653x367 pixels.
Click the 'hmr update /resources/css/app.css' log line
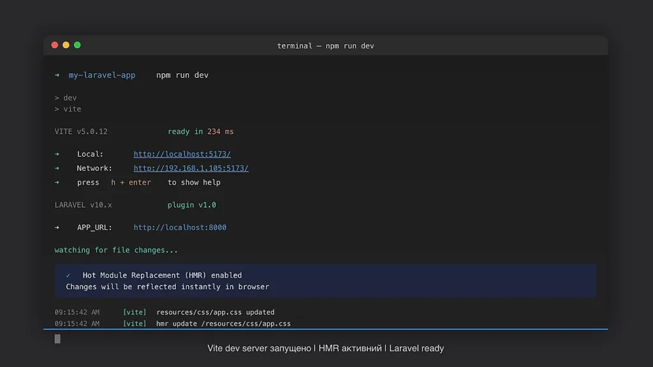tap(223, 324)
